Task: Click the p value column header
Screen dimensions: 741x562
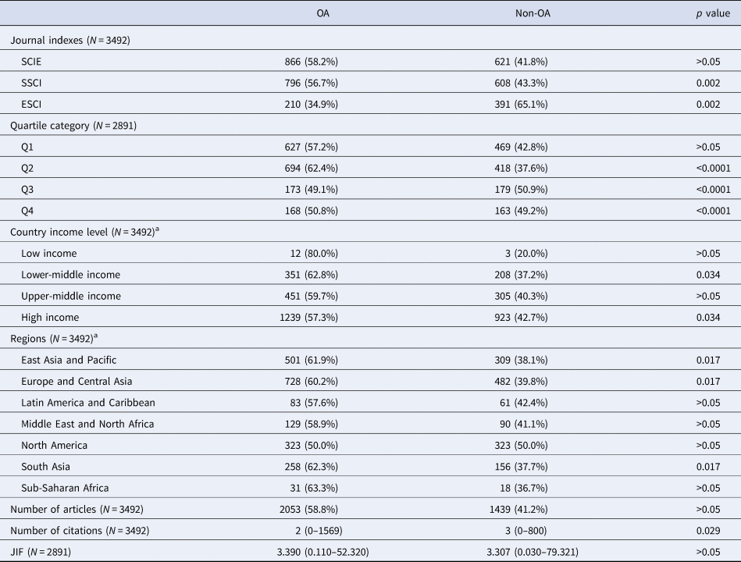Action: 713,15
